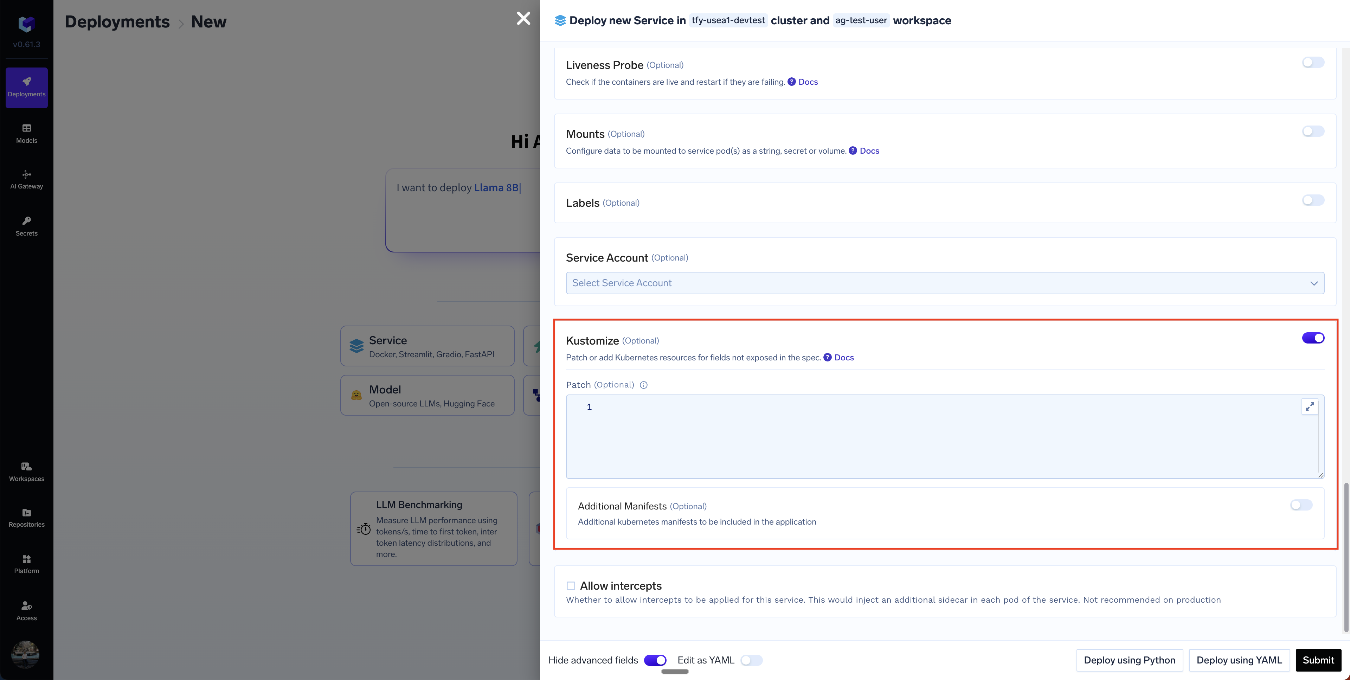The image size is (1350, 680).
Task: Click the ag-test-user workspace tag
Action: pyautogui.click(x=861, y=20)
